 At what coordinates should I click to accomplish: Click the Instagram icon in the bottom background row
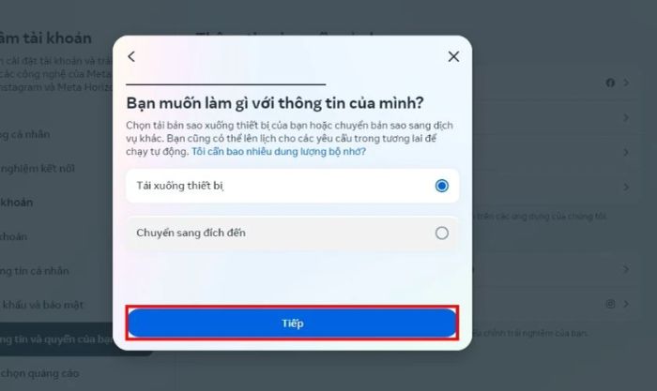coord(610,304)
